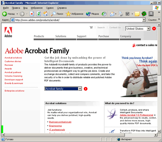Open the Медиа media pane

[92, 14]
